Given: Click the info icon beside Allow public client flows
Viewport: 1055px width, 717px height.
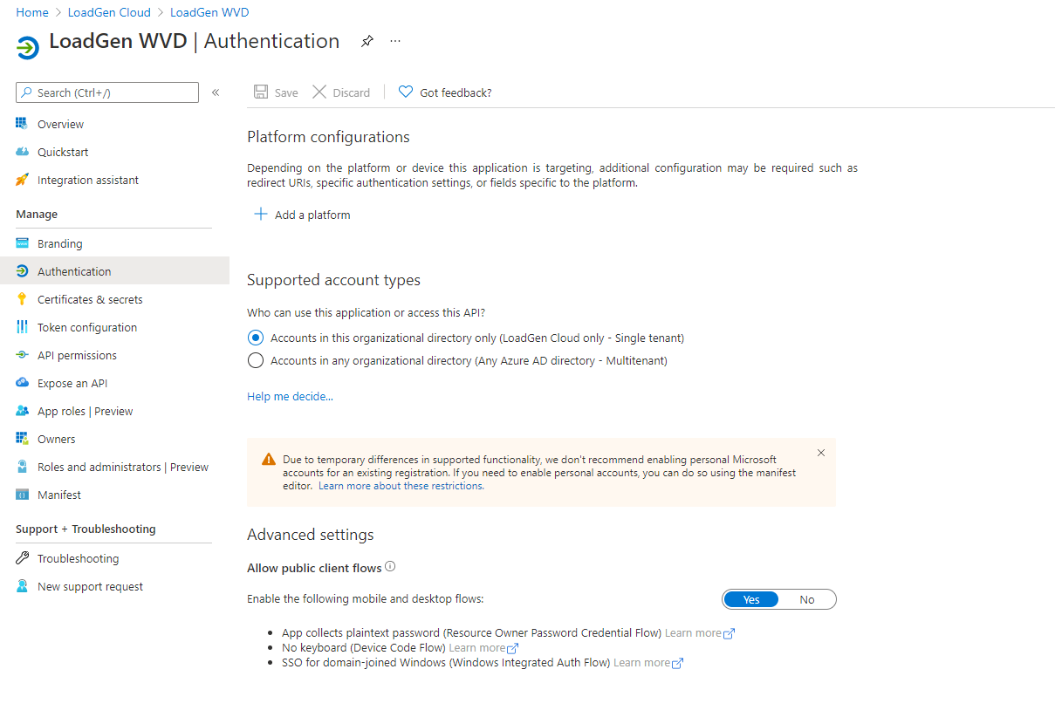Looking at the screenshot, I should [x=390, y=567].
